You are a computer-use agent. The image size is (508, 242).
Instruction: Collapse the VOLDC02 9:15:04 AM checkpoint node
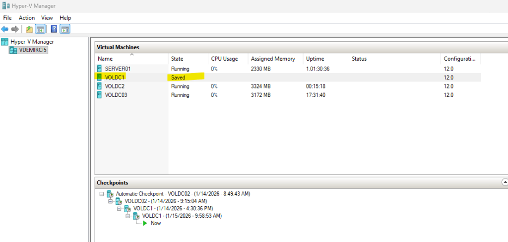click(x=110, y=201)
